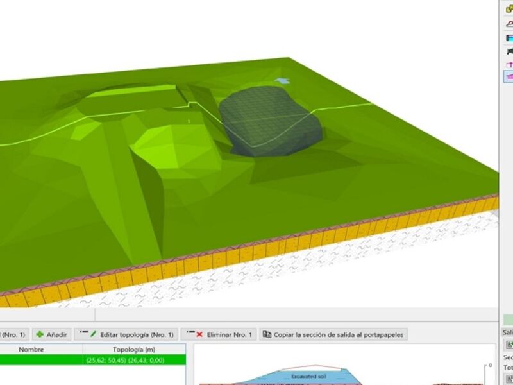Click the Nombre column header
Viewport: 513px width, 385px height.
click(x=31, y=350)
